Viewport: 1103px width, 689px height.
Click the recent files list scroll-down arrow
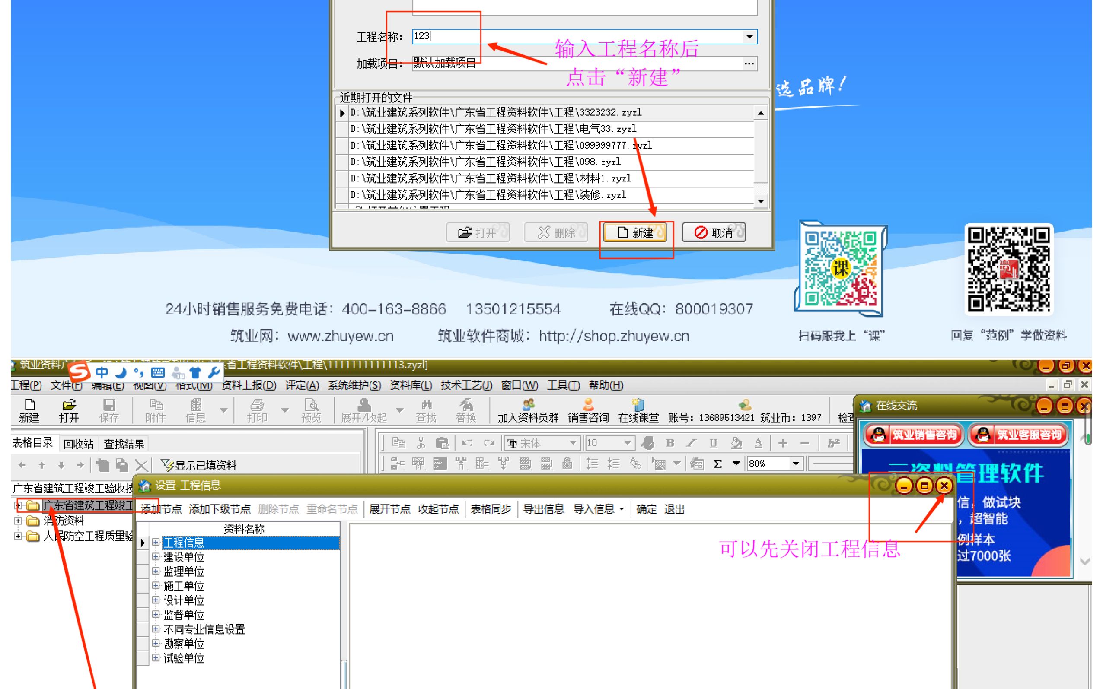point(760,201)
